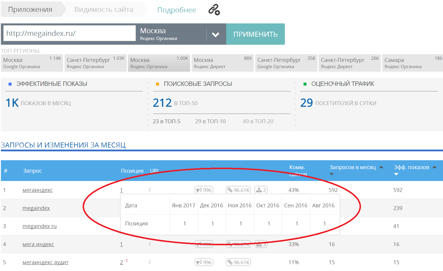The width and height of the screenshot is (443, 271).
Task: Sort descending Запросов в месяц arrow
Action: (x=332, y=174)
